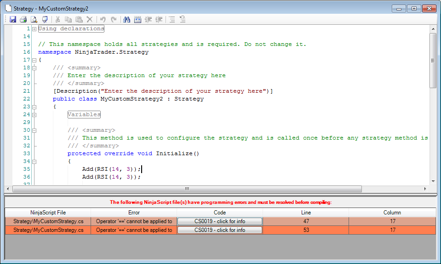Minimize the Strategy editor window

[399, 8]
